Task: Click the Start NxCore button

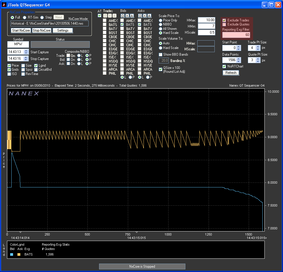Action: (x=21, y=30)
